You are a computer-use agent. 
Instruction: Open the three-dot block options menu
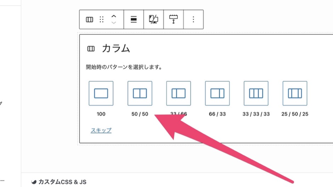point(193,19)
